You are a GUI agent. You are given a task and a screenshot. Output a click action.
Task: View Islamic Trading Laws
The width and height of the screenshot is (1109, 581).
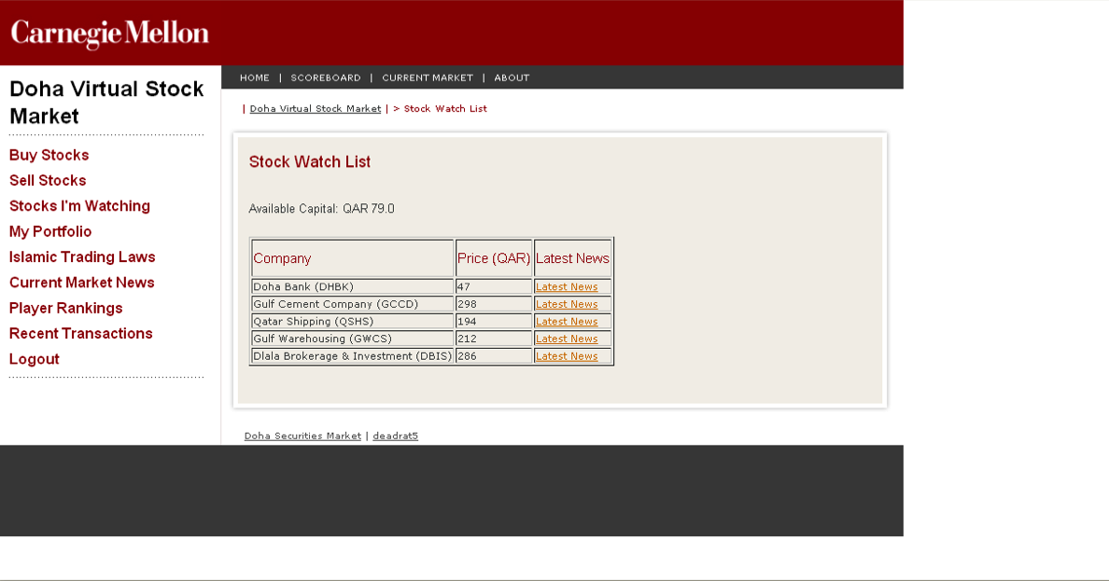[x=82, y=256]
